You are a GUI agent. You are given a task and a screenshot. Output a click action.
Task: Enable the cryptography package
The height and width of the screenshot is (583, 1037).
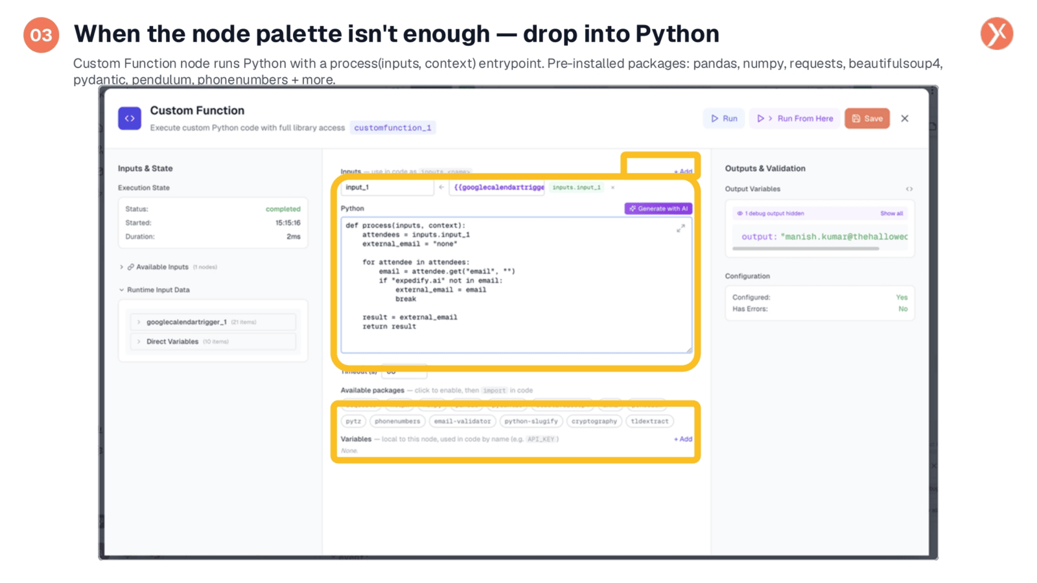pos(594,421)
